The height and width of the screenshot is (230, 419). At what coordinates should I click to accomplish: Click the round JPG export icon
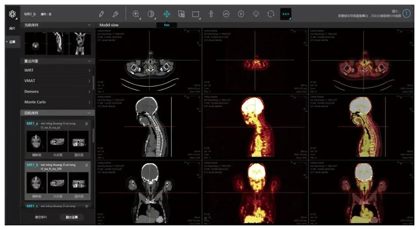[226, 14]
